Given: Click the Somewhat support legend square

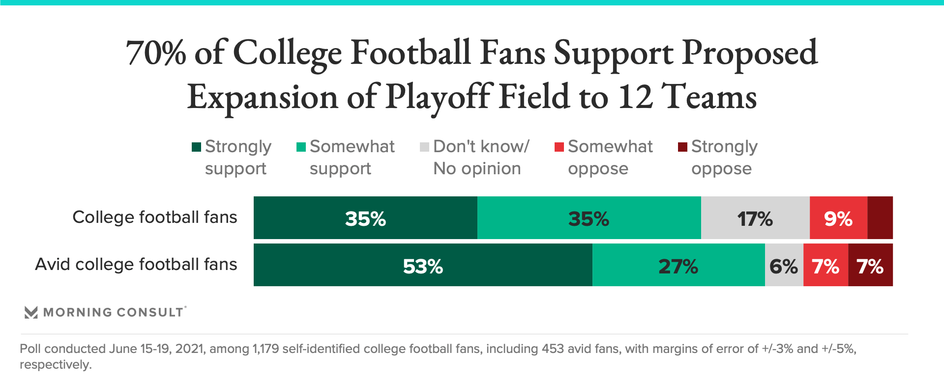Looking at the screenshot, I should point(301,147).
